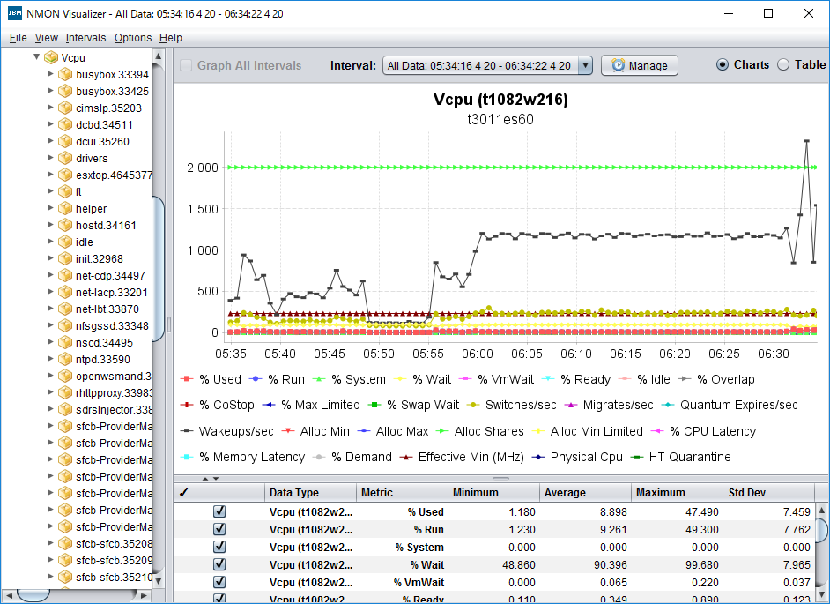Screen dimensions: 830x604
Task: Select the Charts view radio button
Action: click(x=723, y=64)
